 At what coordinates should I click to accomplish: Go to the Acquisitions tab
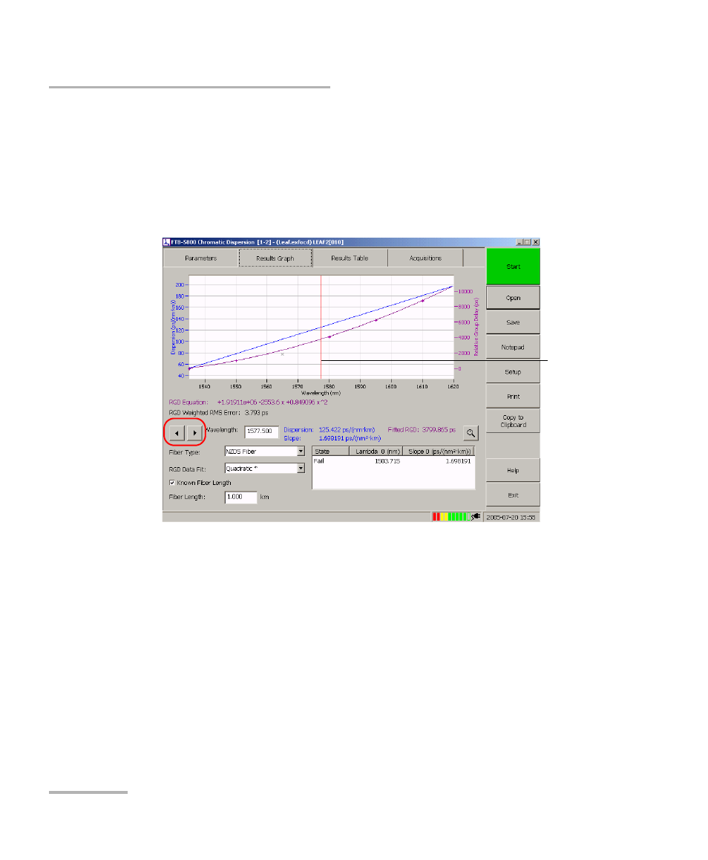[425, 258]
